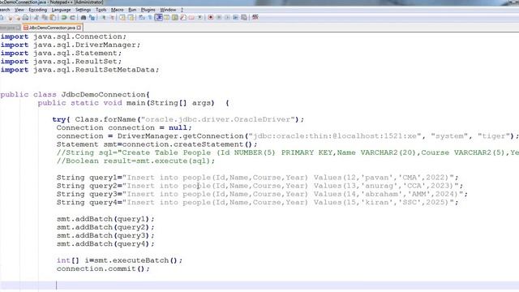Click the Print toolbar icon
Screen dimensions: 519x292
click(25, 17)
